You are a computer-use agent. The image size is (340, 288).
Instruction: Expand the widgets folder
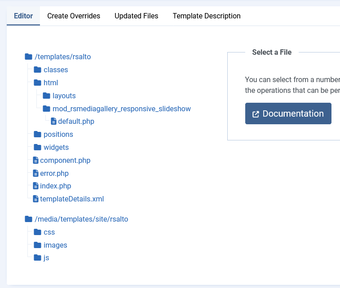coord(56,148)
